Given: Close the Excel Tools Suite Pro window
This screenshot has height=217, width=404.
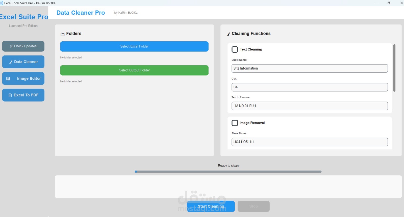Looking at the screenshot, I should click(x=401, y=3).
